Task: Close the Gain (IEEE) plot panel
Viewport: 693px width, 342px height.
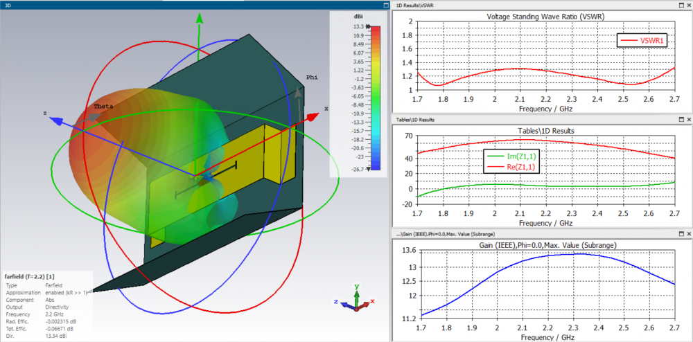Action: click(689, 233)
